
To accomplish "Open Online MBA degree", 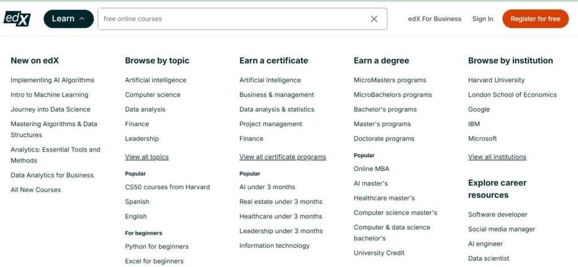I will 371,169.
